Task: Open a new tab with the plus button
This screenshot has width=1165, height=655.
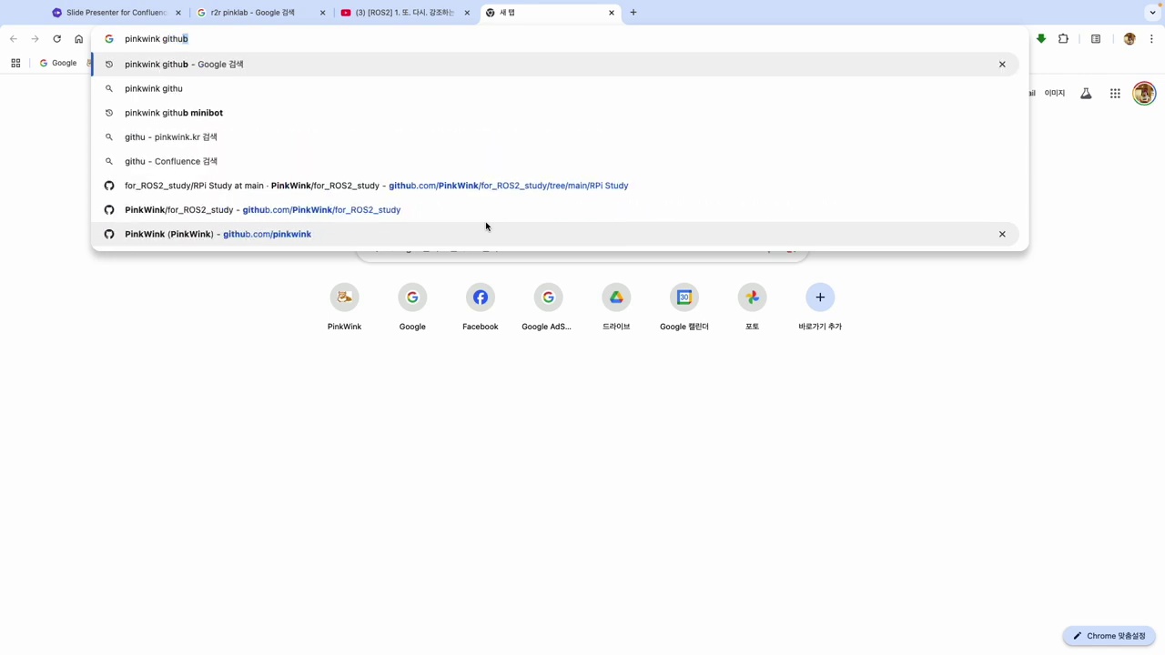Action: [633, 13]
